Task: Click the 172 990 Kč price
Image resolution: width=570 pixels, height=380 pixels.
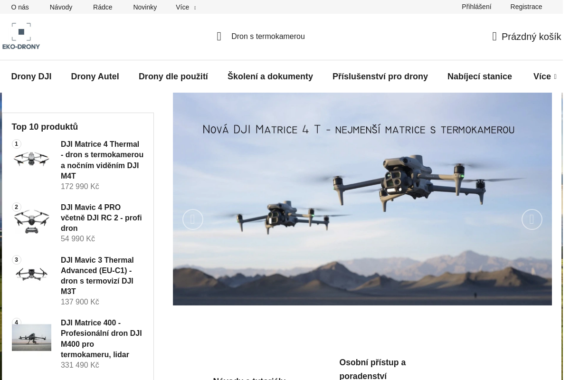Action: coord(80,187)
